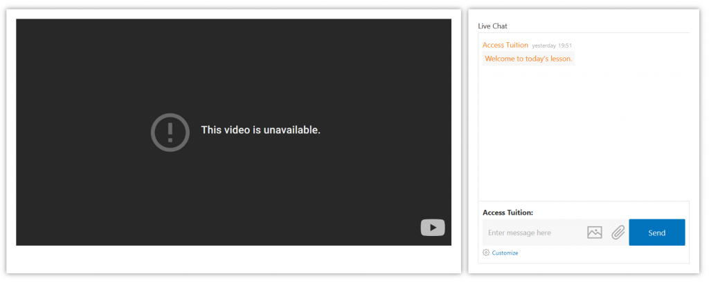Click the exclamation error icon in the video
The width and height of the screenshot is (709, 285).
pos(170,132)
